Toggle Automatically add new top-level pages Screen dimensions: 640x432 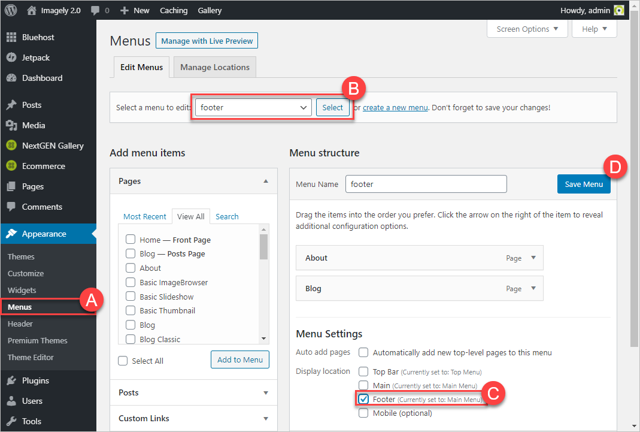click(363, 352)
